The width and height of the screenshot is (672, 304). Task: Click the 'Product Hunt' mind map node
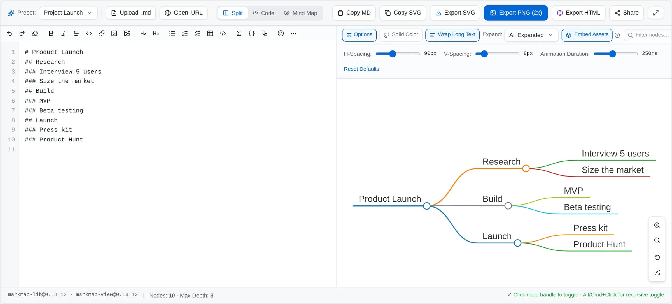click(x=599, y=244)
